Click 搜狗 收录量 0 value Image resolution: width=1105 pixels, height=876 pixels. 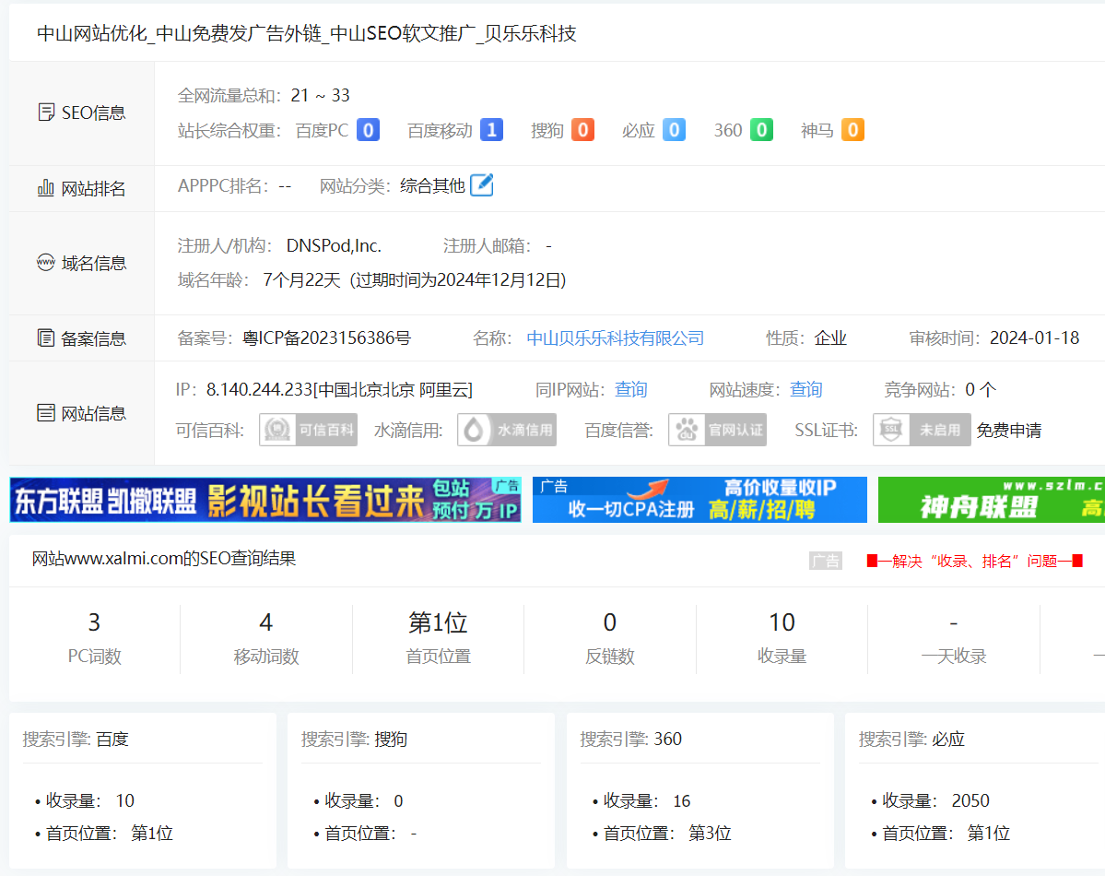(x=398, y=801)
